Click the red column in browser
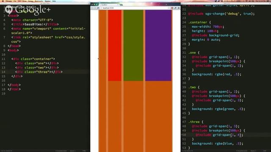The height and width of the screenshot is (152, 271). 115,45
